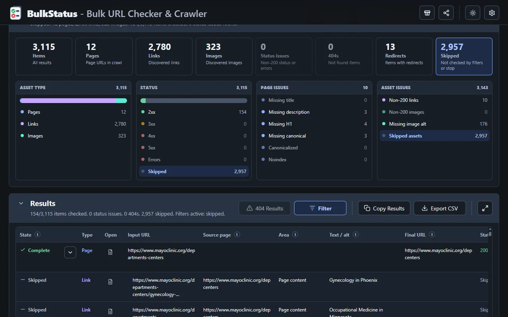Open settings gear icon

click(x=492, y=13)
